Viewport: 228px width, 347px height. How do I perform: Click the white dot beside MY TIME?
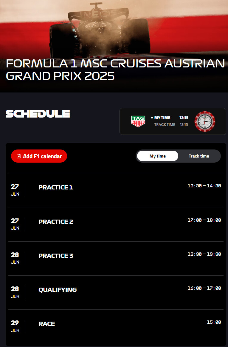pyautogui.click(x=152, y=118)
